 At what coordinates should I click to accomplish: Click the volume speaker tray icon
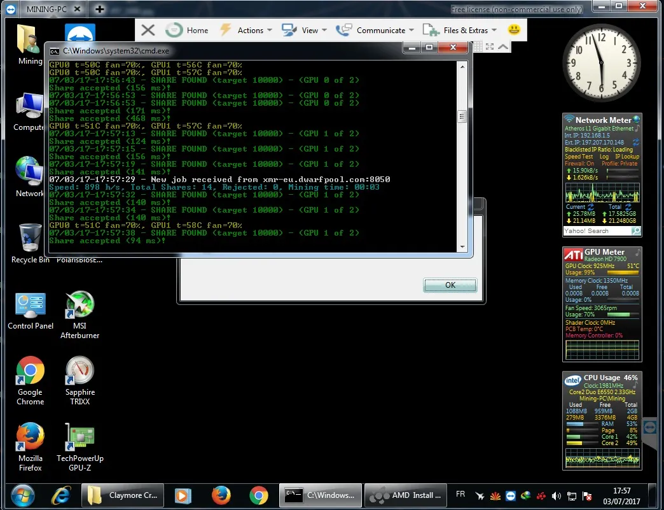(557, 495)
